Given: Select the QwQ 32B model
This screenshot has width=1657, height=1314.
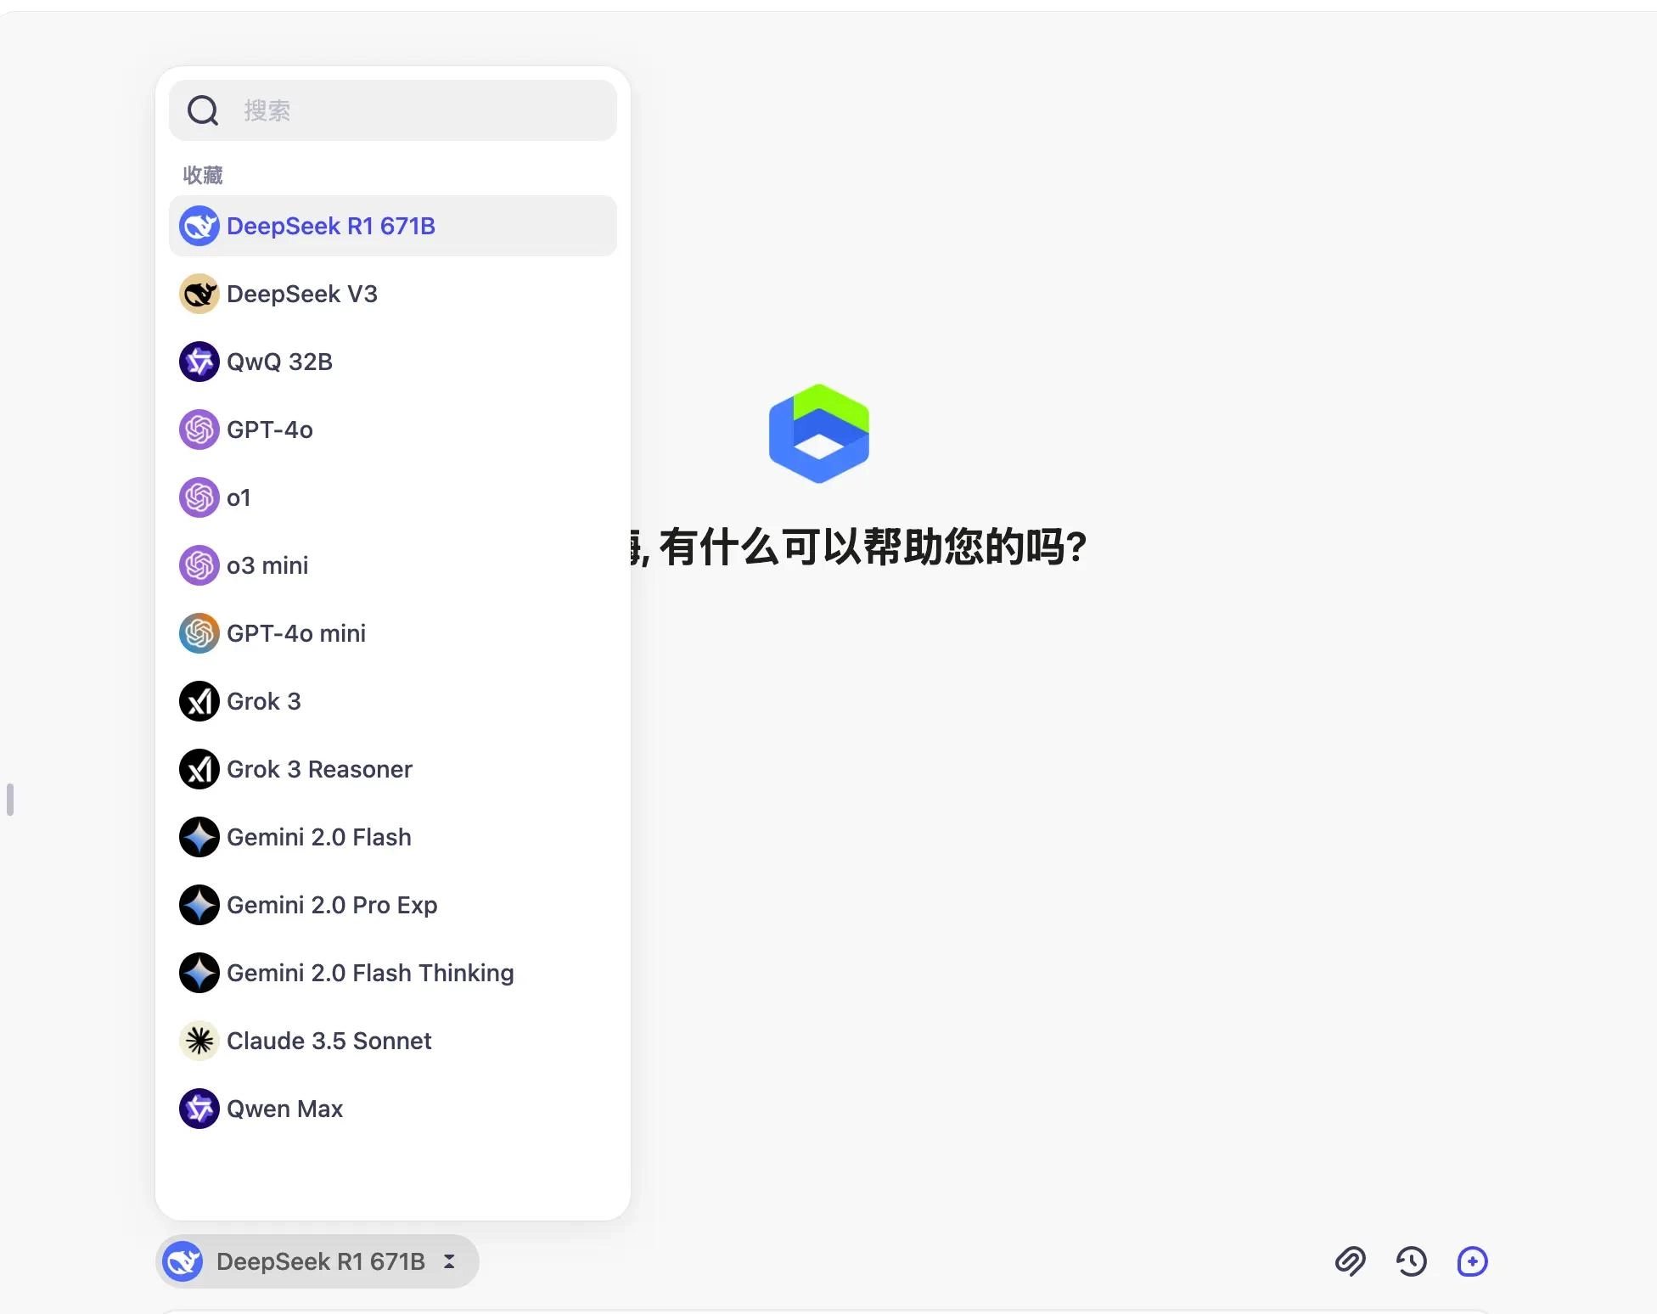Looking at the screenshot, I should coord(393,362).
